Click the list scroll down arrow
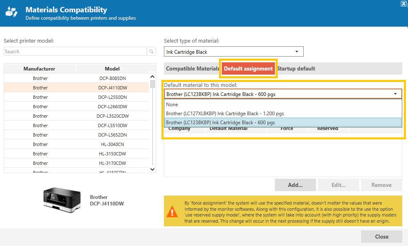The width and height of the screenshot is (408, 246). (x=152, y=169)
